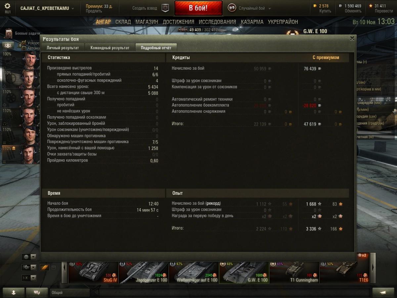
Task: Click the Перевести experience link
Action: 384,11
